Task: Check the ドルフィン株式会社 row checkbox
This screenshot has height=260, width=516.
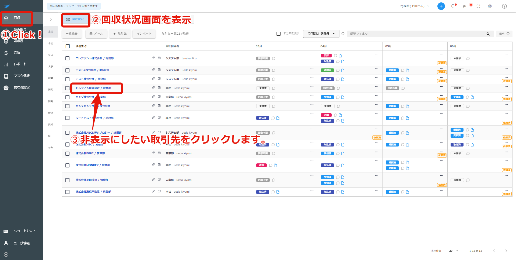Action: 68,88
